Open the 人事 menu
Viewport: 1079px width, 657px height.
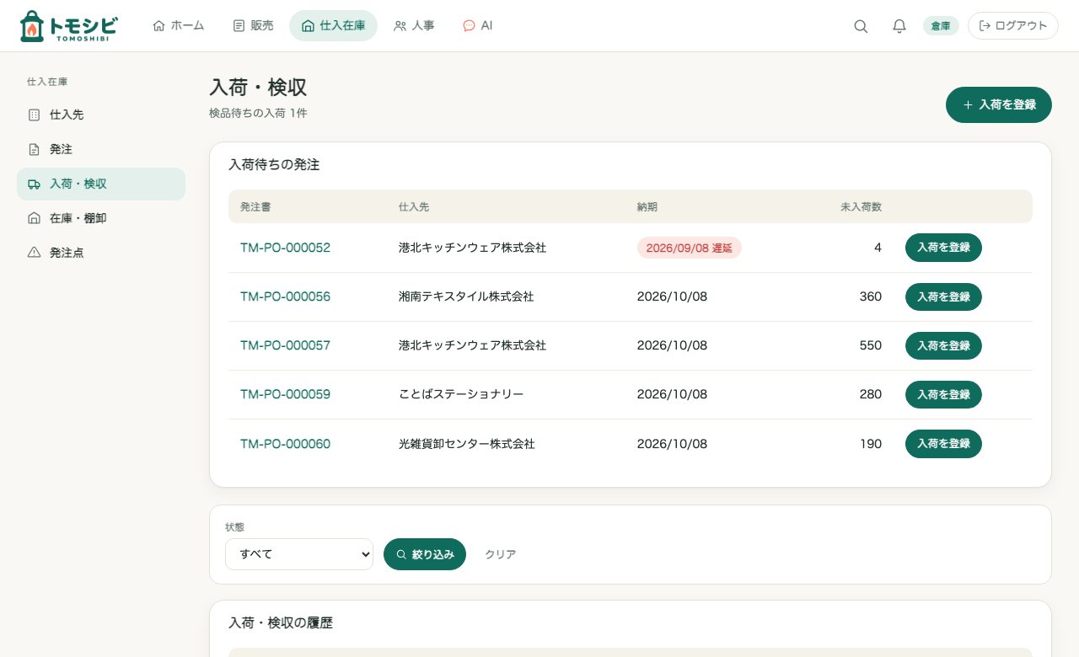(414, 26)
